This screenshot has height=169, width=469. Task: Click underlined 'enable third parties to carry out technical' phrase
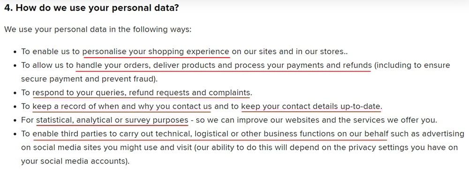coord(112,134)
